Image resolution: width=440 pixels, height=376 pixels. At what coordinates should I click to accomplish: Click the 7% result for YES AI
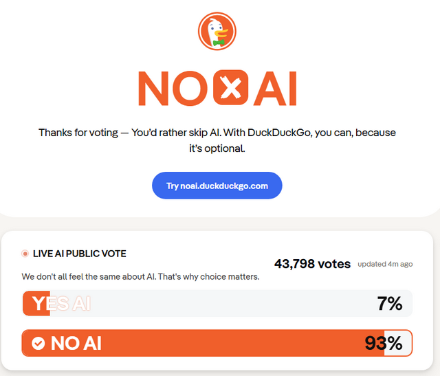[389, 303]
